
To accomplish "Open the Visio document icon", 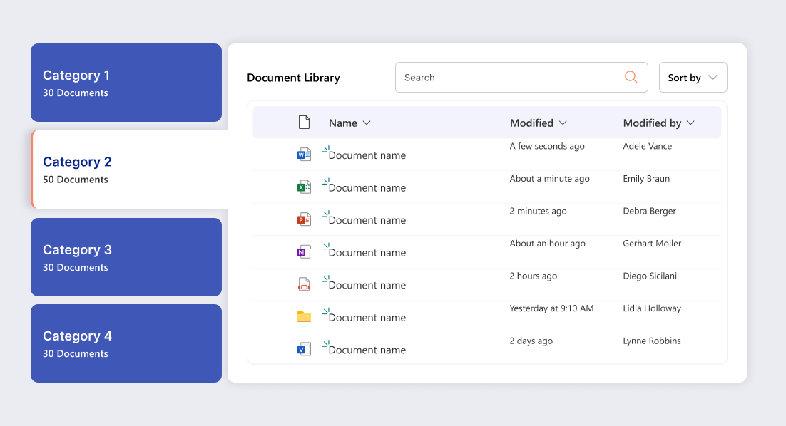I will coord(304,348).
